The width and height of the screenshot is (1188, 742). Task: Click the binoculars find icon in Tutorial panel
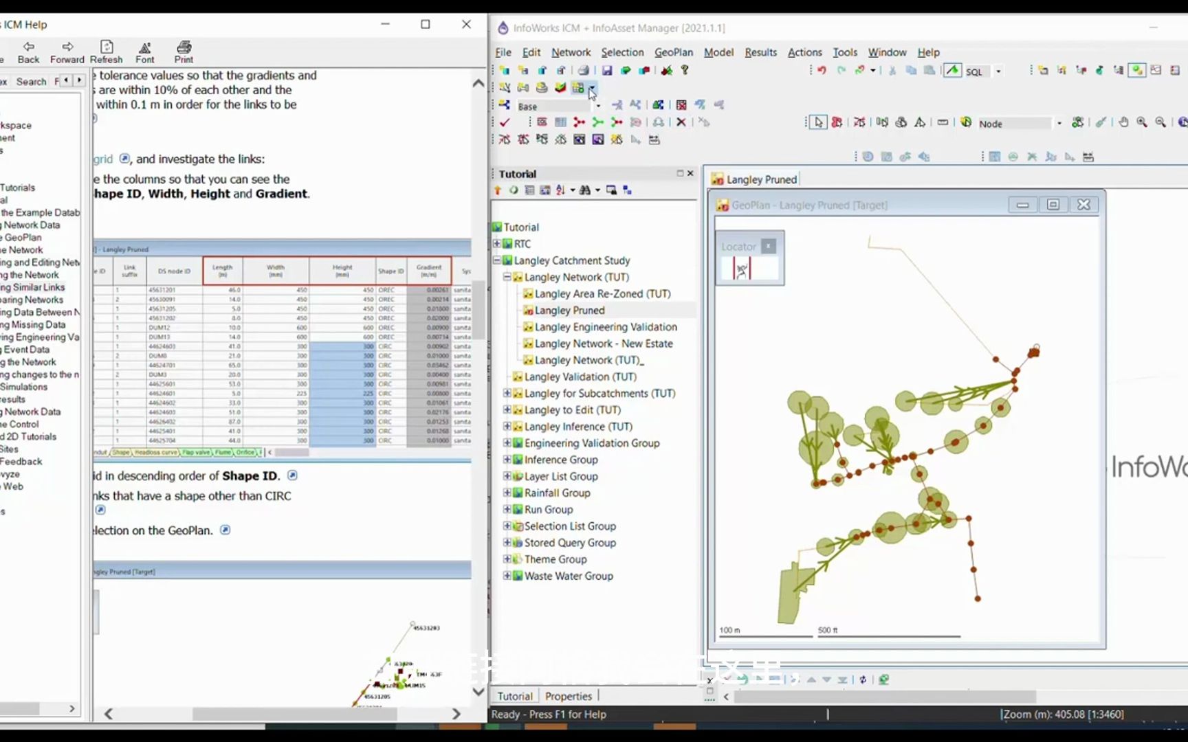tap(585, 190)
